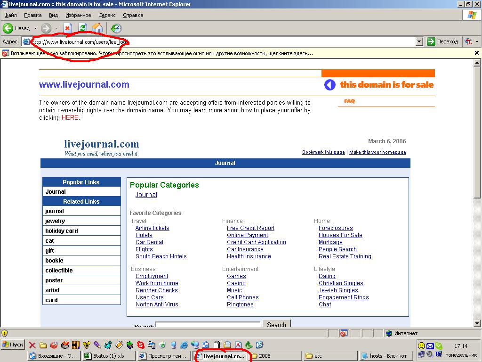Click the red HERE offer link

pos(70,117)
